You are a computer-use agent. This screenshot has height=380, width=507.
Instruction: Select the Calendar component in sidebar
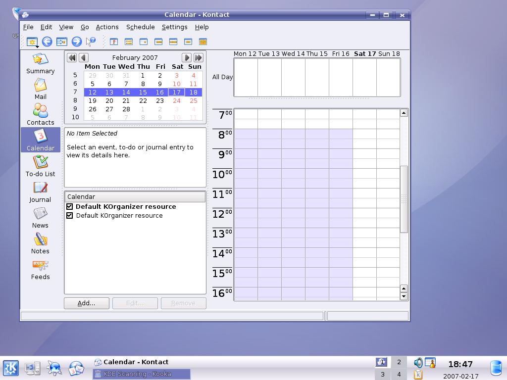click(x=41, y=140)
